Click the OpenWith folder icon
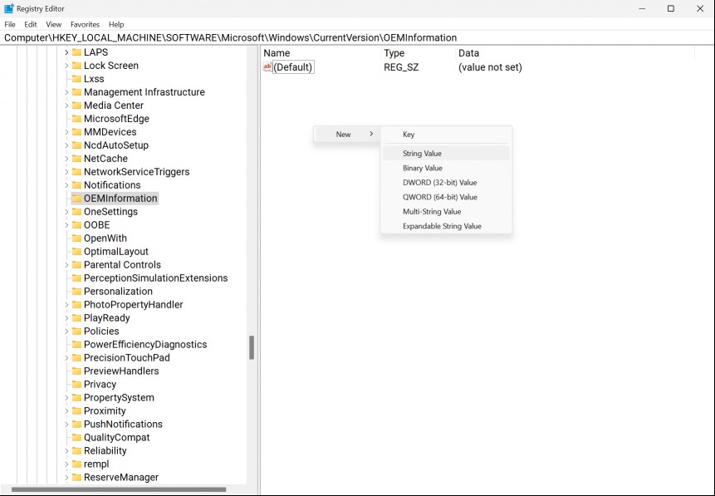Image resolution: width=715 pixels, height=496 pixels. (x=76, y=238)
